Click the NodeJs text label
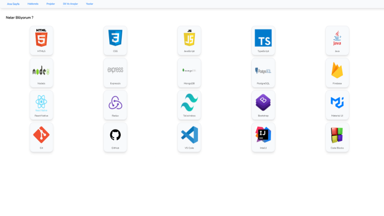384x216 pixels. pos(41,83)
